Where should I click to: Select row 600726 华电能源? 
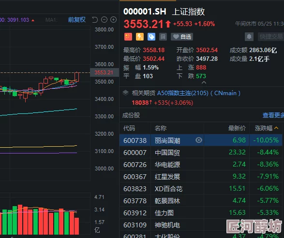[201, 165]
